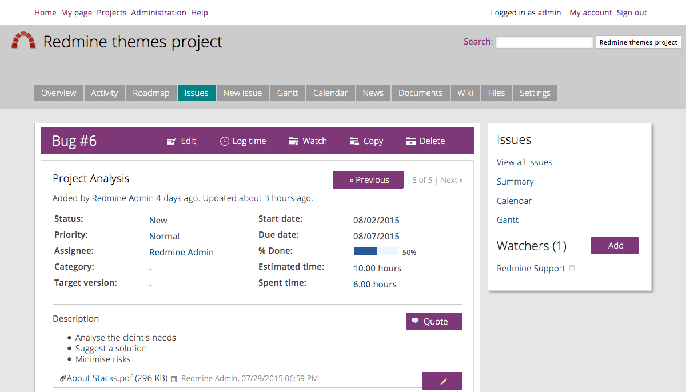Open the Roadmap tab
Screen dimensions: 686x392
(x=151, y=93)
